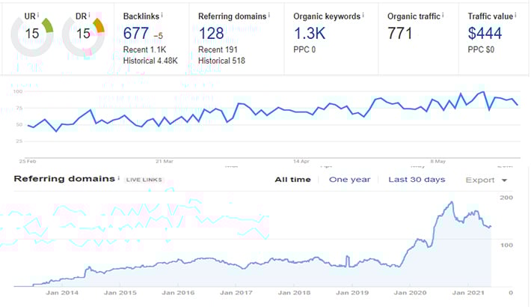Switch the chart to One year
Viewport: 531px width, 307px height.
point(349,180)
